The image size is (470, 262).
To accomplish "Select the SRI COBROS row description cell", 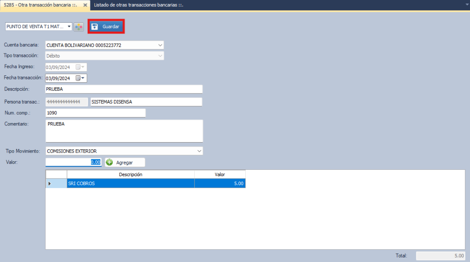I will tap(130, 183).
